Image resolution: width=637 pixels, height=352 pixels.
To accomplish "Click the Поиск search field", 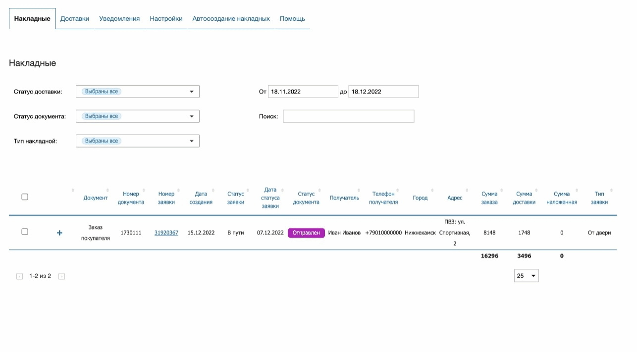I will click(348, 116).
